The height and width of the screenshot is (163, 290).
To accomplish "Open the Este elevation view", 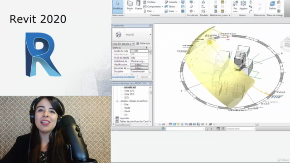I will click(126, 105).
